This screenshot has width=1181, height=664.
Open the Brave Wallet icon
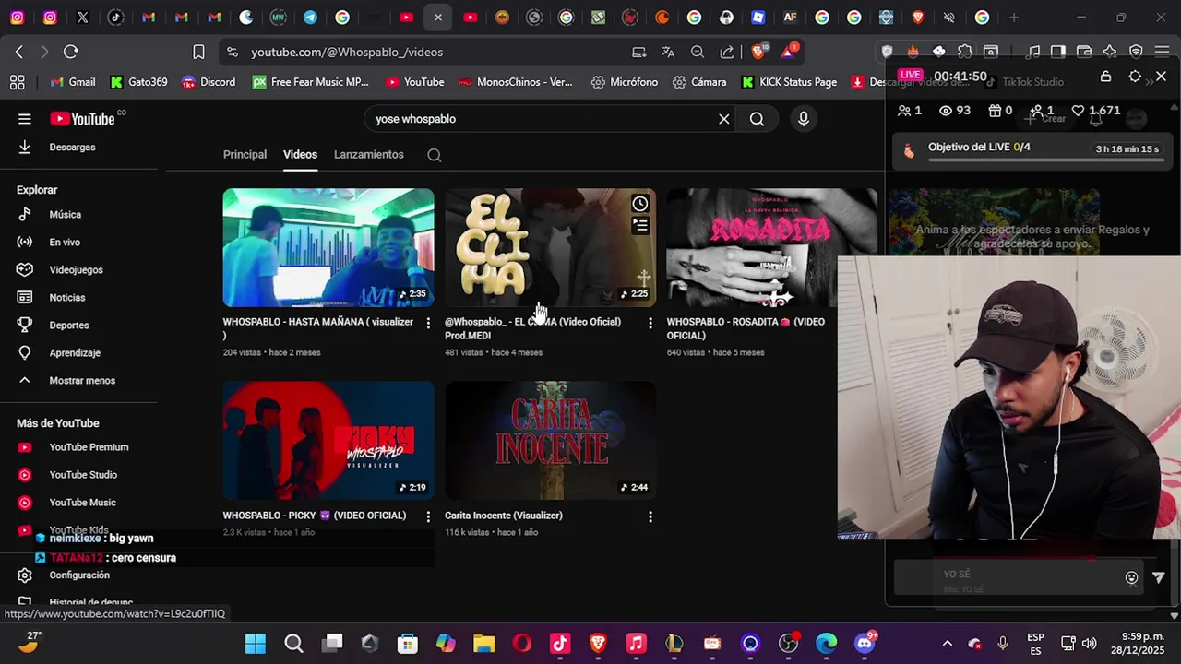[x=1084, y=52]
